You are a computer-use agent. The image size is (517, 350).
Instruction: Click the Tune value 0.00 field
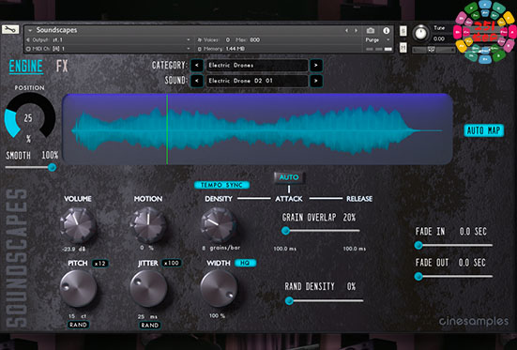(439, 38)
